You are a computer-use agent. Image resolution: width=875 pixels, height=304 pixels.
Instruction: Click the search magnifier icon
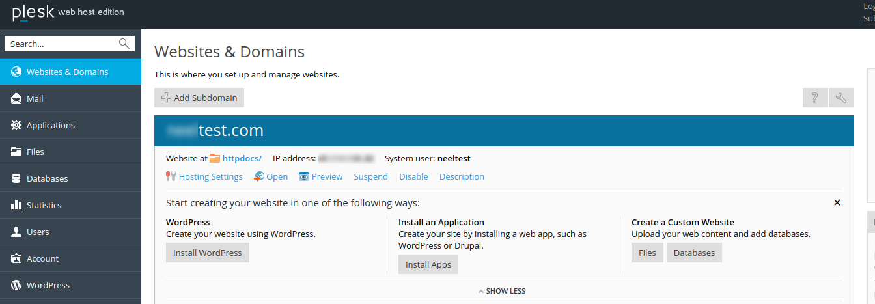[x=124, y=44]
